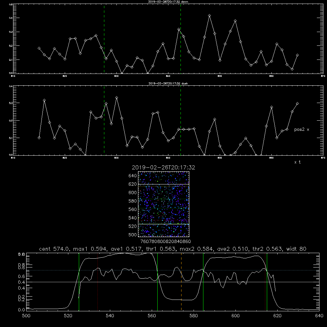
Task: Click the highest diamond point in the dawn plot
Action: 209,16
